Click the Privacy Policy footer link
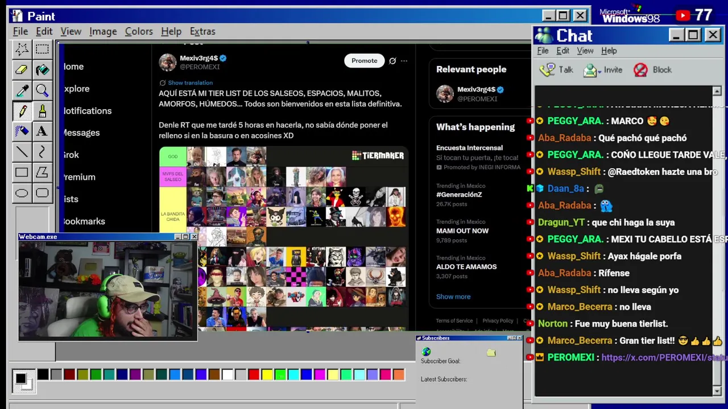Image resolution: width=728 pixels, height=409 pixels. [498, 321]
